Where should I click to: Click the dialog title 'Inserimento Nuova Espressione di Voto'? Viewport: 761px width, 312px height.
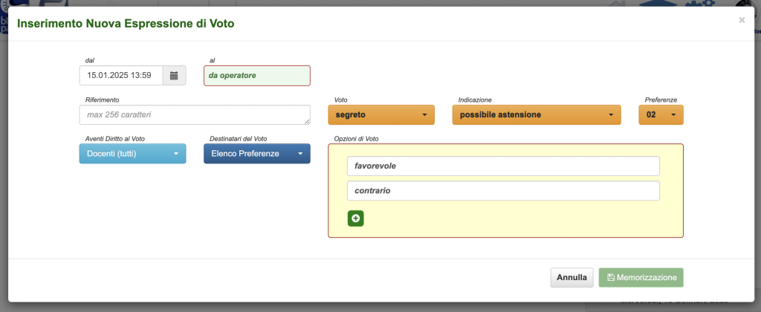tap(126, 24)
